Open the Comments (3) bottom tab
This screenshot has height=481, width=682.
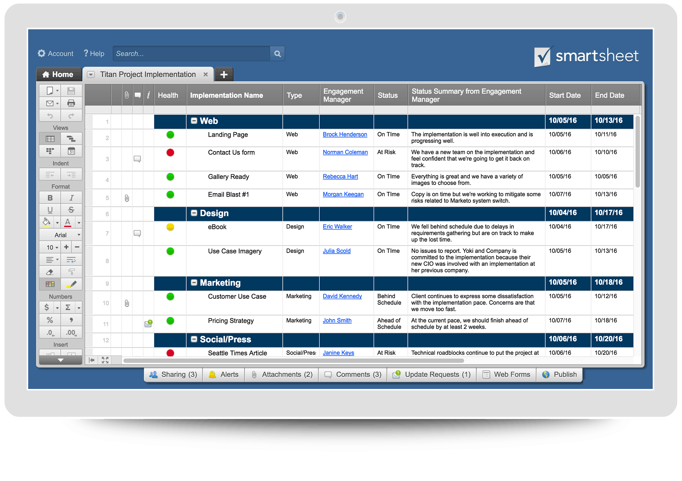[x=353, y=375]
